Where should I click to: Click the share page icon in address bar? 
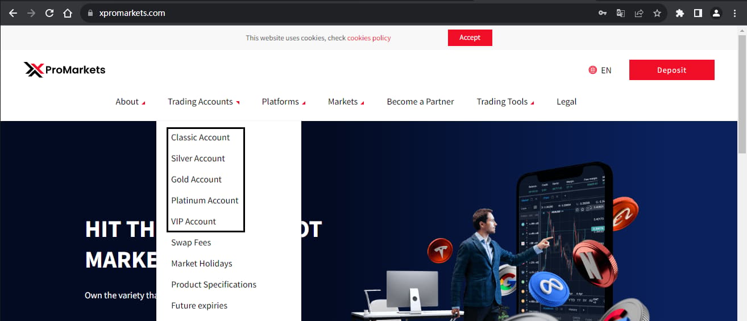[639, 13]
